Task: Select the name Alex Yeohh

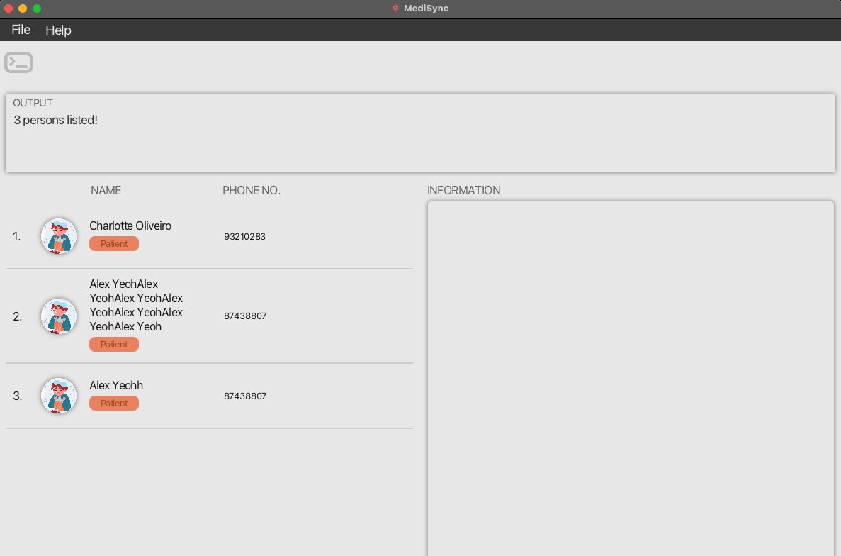Action: [116, 385]
